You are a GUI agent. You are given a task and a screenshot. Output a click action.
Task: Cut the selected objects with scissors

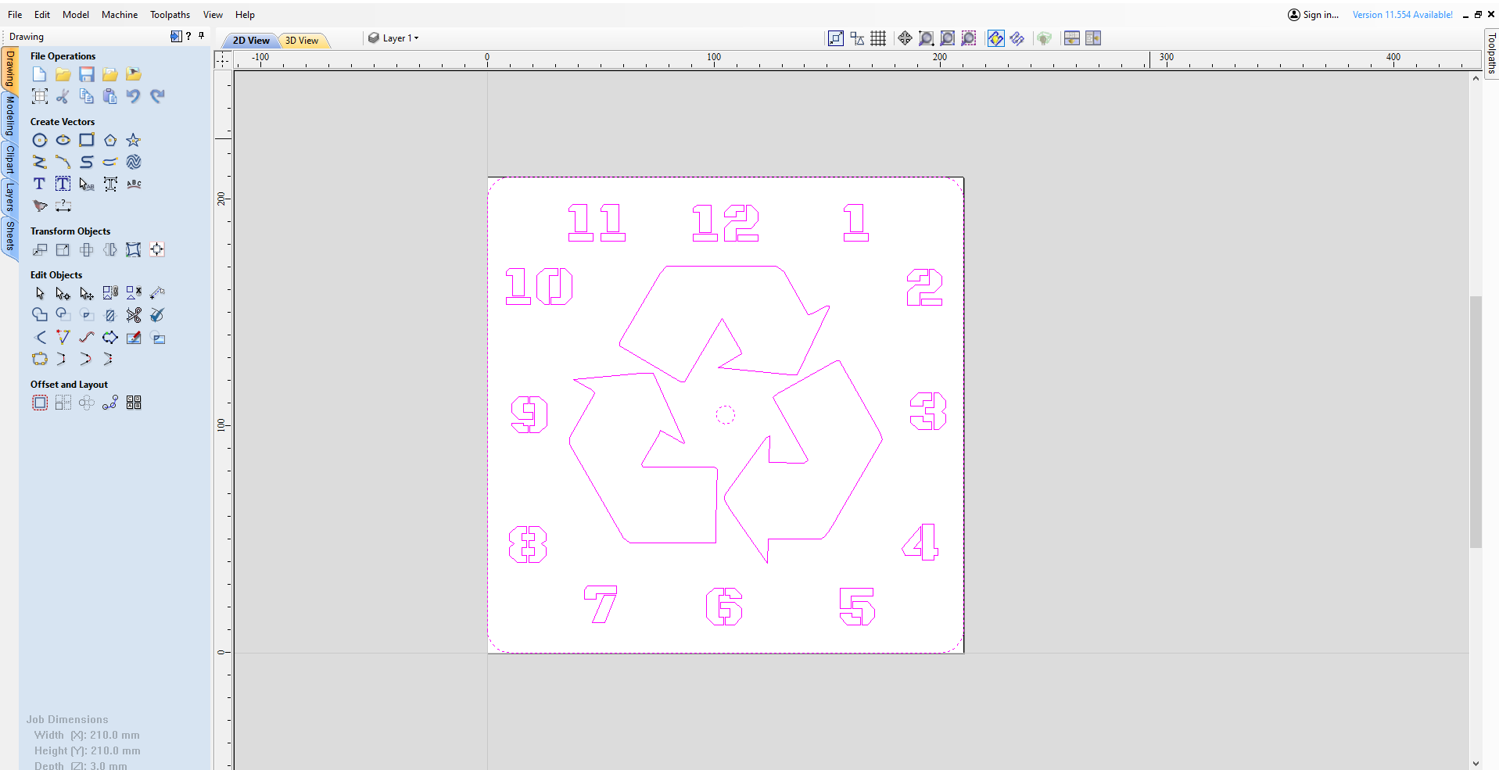(63, 96)
